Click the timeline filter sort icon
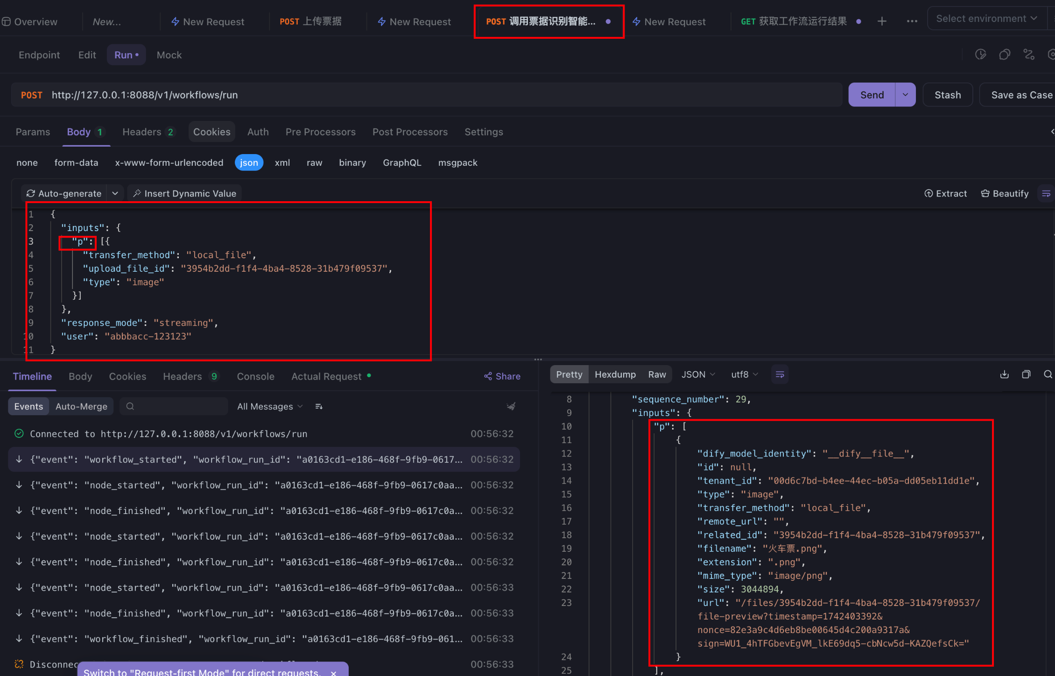This screenshot has height=676, width=1055. point(319,407)
